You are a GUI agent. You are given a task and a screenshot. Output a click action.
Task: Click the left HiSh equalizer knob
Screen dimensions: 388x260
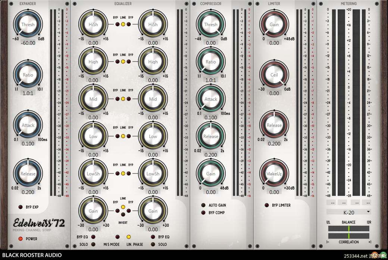93,25
